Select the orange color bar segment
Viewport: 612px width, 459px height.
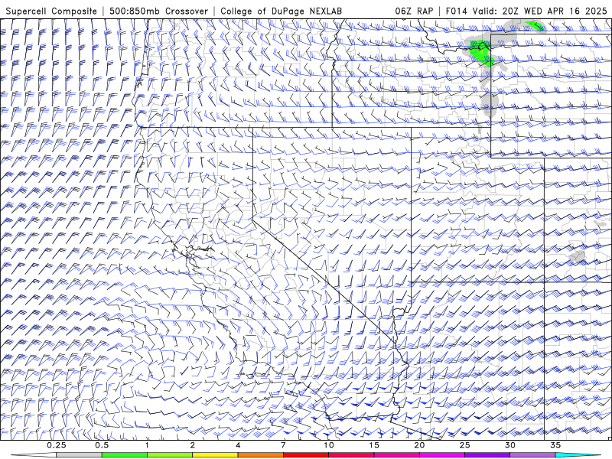(x=260, y=455)
